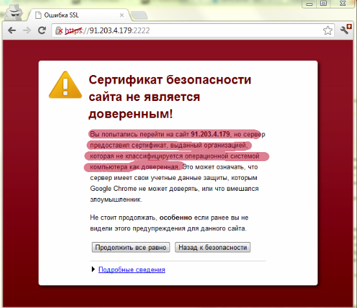357x308 pixels.
Task: Click the bold 91.203.4.179 address text
Action: click(210, 134)
